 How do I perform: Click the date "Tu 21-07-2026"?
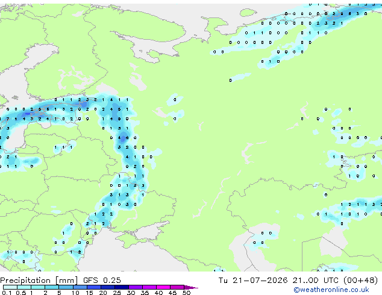tap(253, 281)
